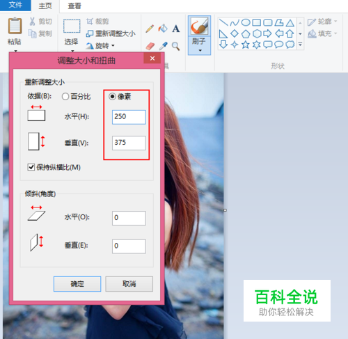Select the Percentage (百分比) radio button

tap(65, 96)
